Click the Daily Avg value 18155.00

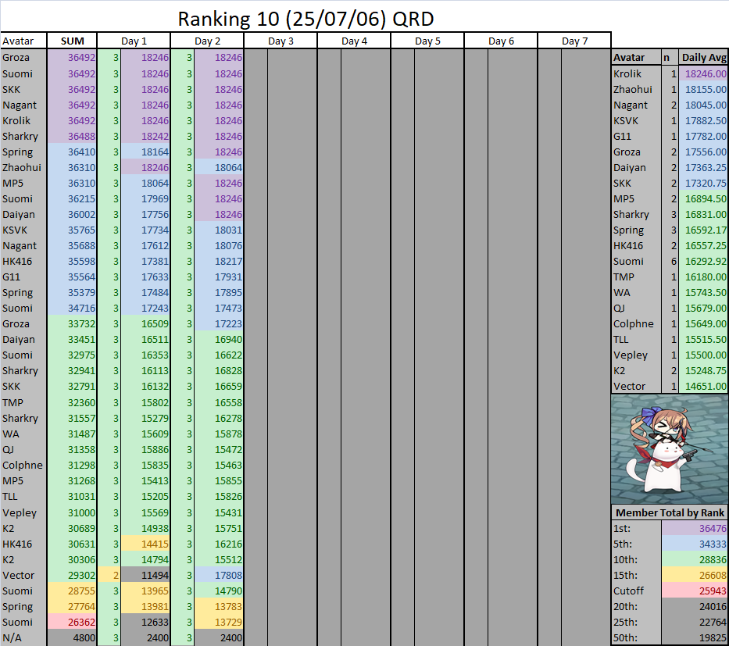[703, 89]
